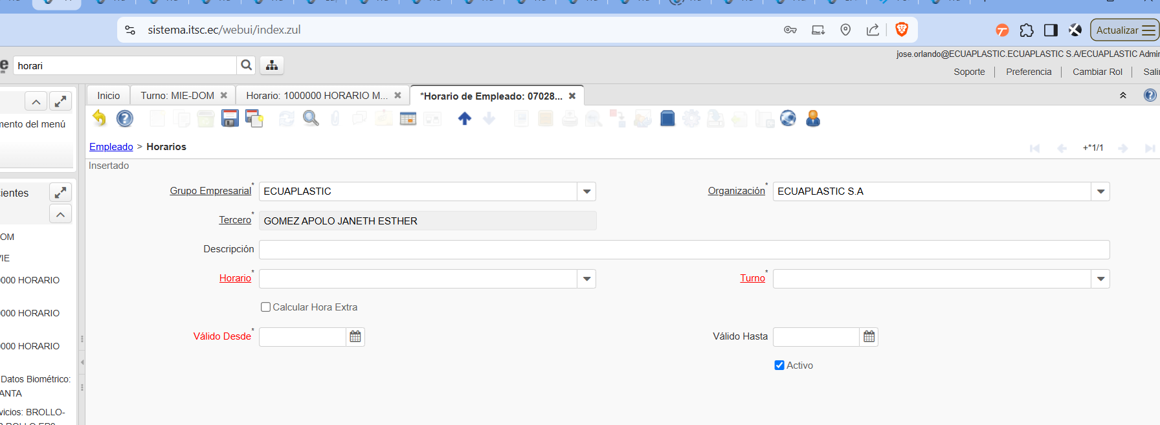The height and width of the screenshot is (425, 1160).
Task: Click the Save and New record icon
Action: (x=254, y=118)
